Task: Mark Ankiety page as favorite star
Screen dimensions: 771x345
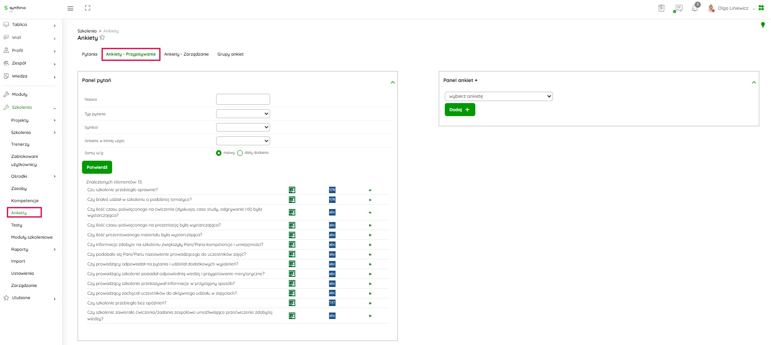Action: point(102,37)
